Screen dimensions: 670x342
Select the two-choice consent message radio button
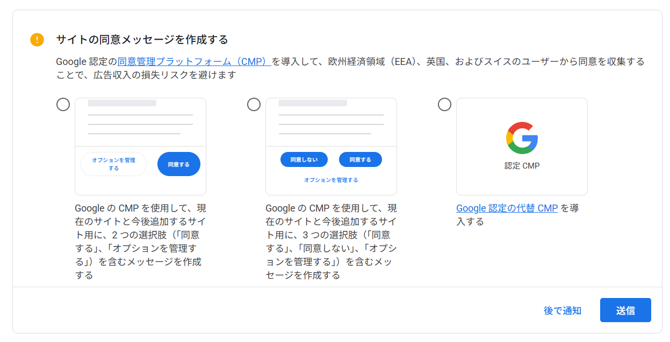[63, 104]
